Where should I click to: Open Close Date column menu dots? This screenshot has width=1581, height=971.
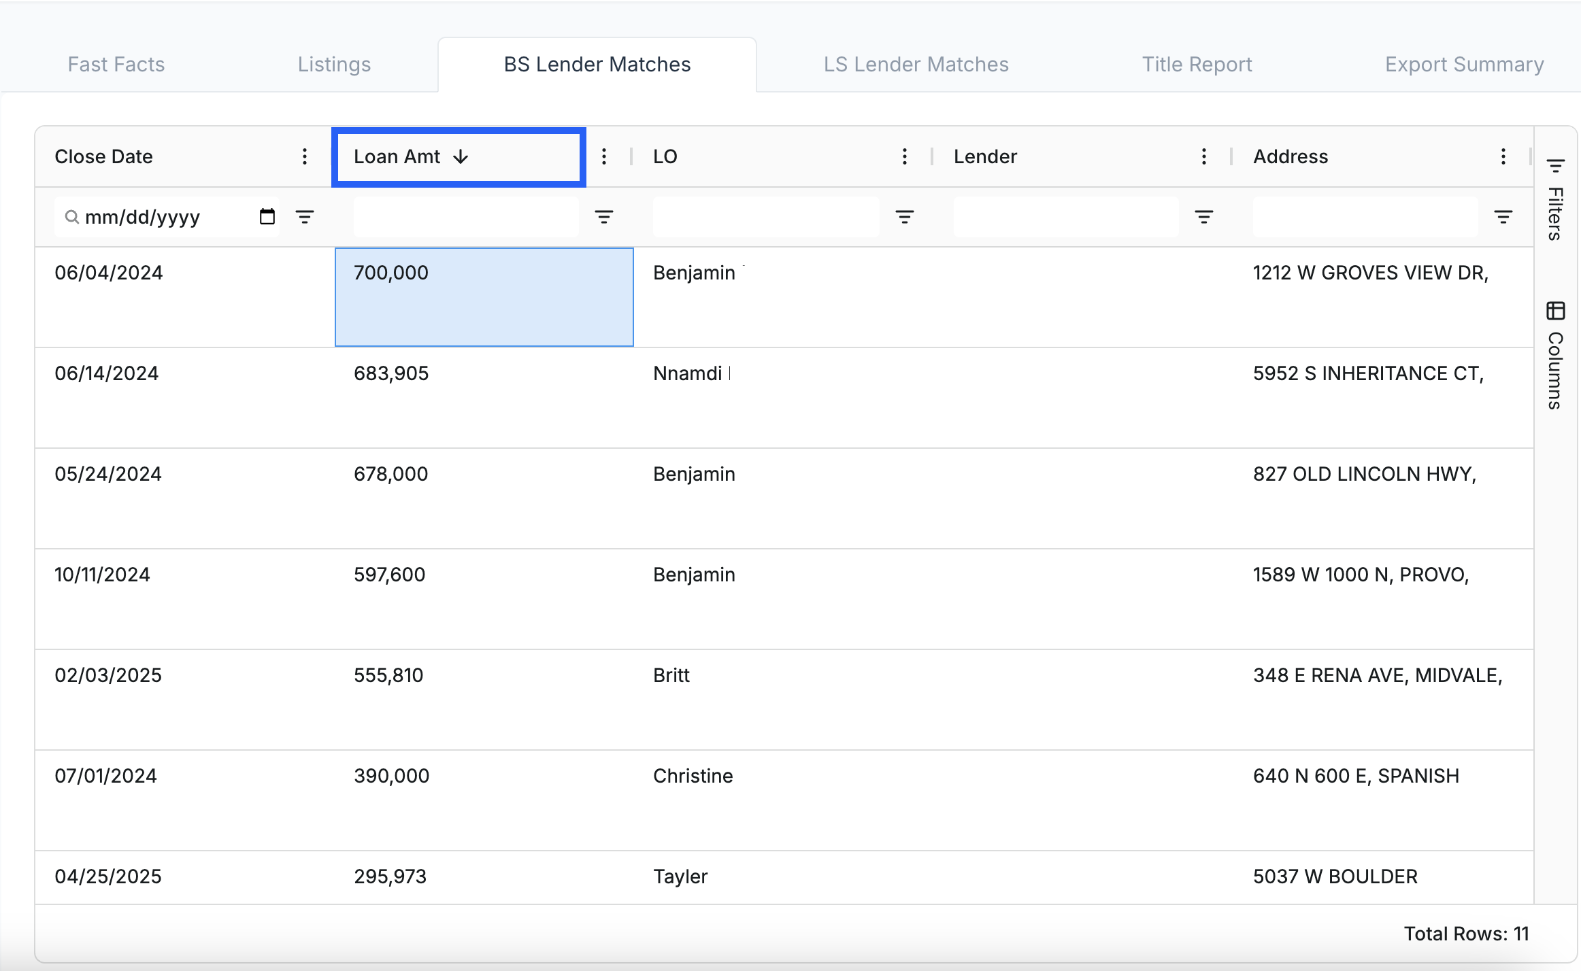pos(305,157)
